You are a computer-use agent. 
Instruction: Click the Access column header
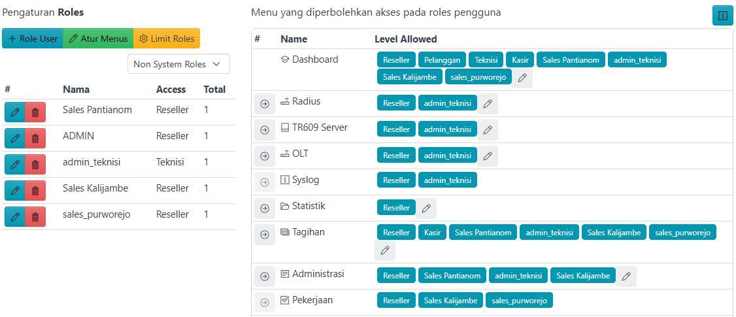[171, 90]
